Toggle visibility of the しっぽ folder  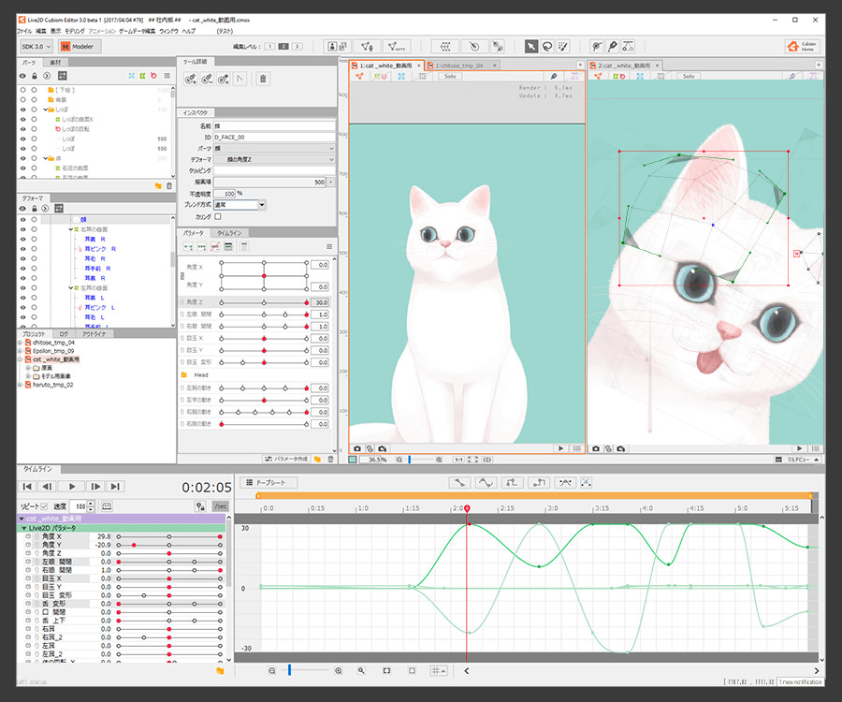(22, 110)
